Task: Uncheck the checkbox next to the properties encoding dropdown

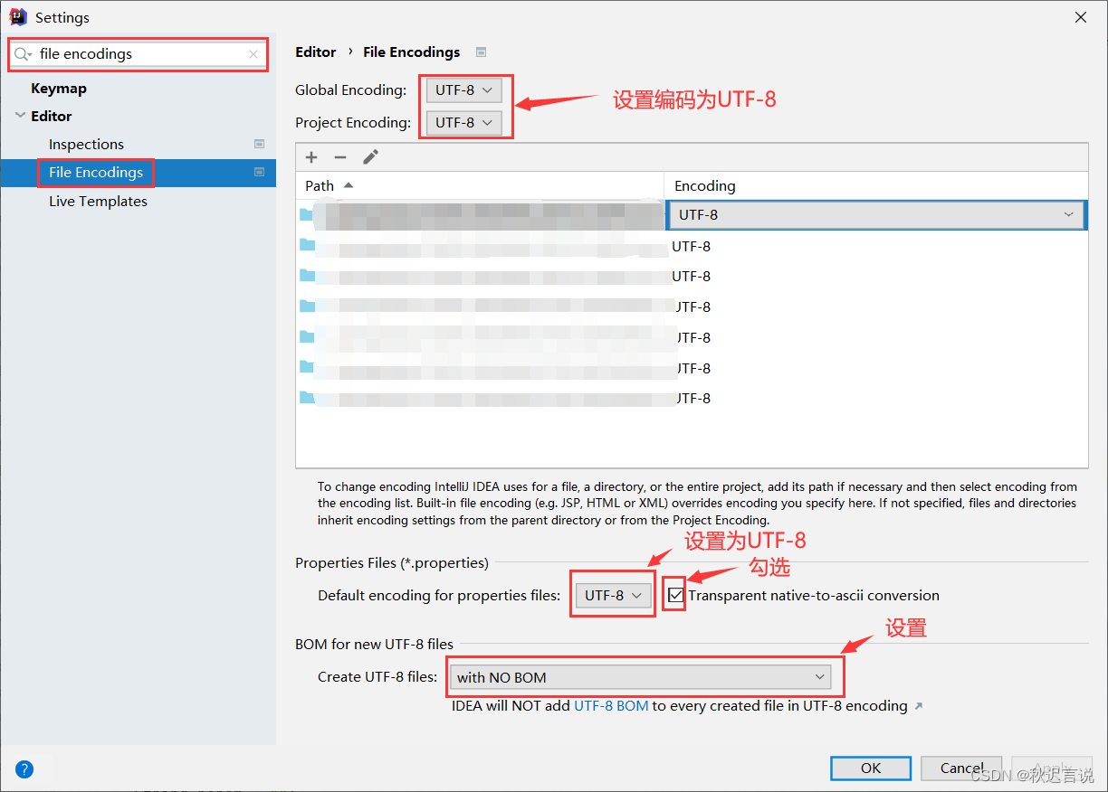Action: [673, 595]
